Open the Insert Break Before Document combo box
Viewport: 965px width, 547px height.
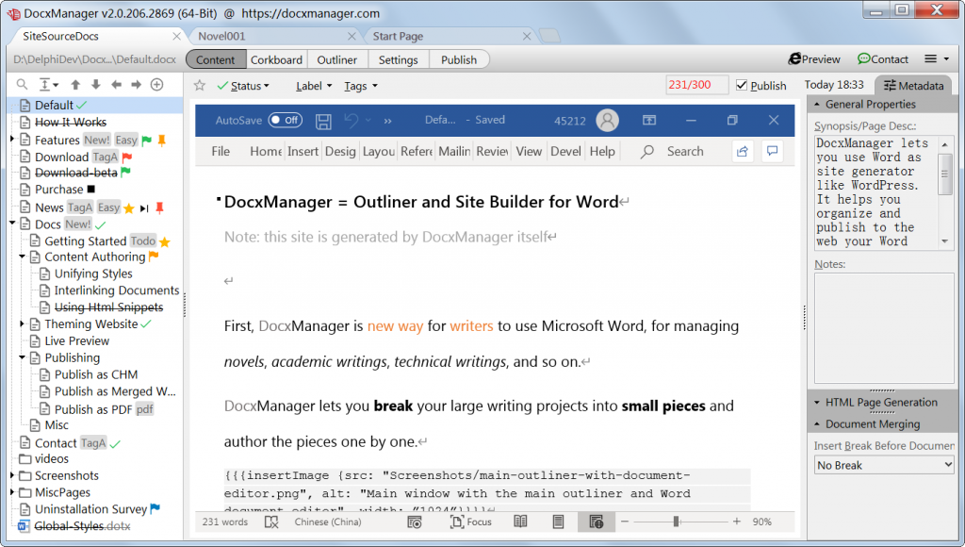[x=884, y=465]
